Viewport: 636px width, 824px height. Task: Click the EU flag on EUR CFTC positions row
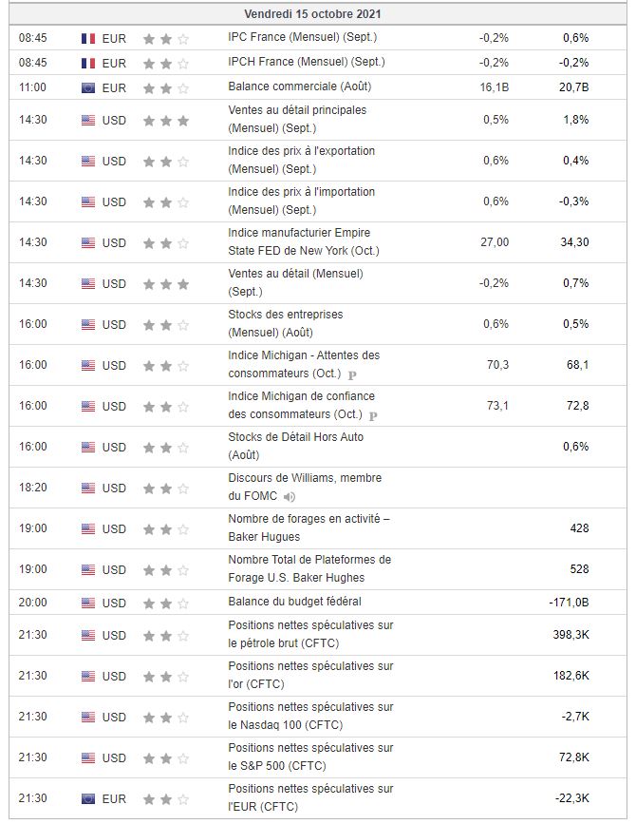[88, 798]
